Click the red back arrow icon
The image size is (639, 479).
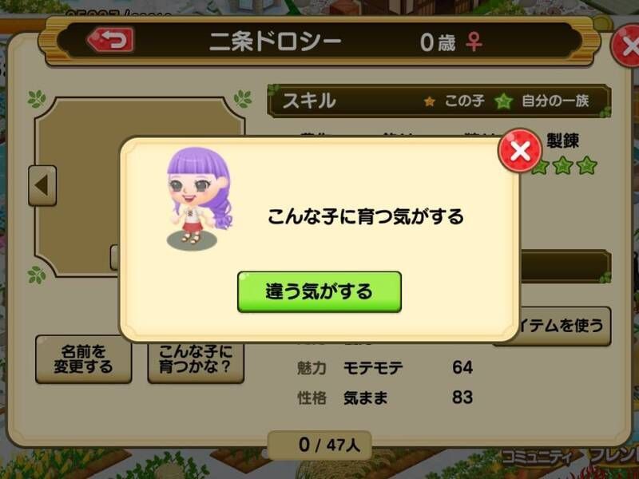click(110, 39)
